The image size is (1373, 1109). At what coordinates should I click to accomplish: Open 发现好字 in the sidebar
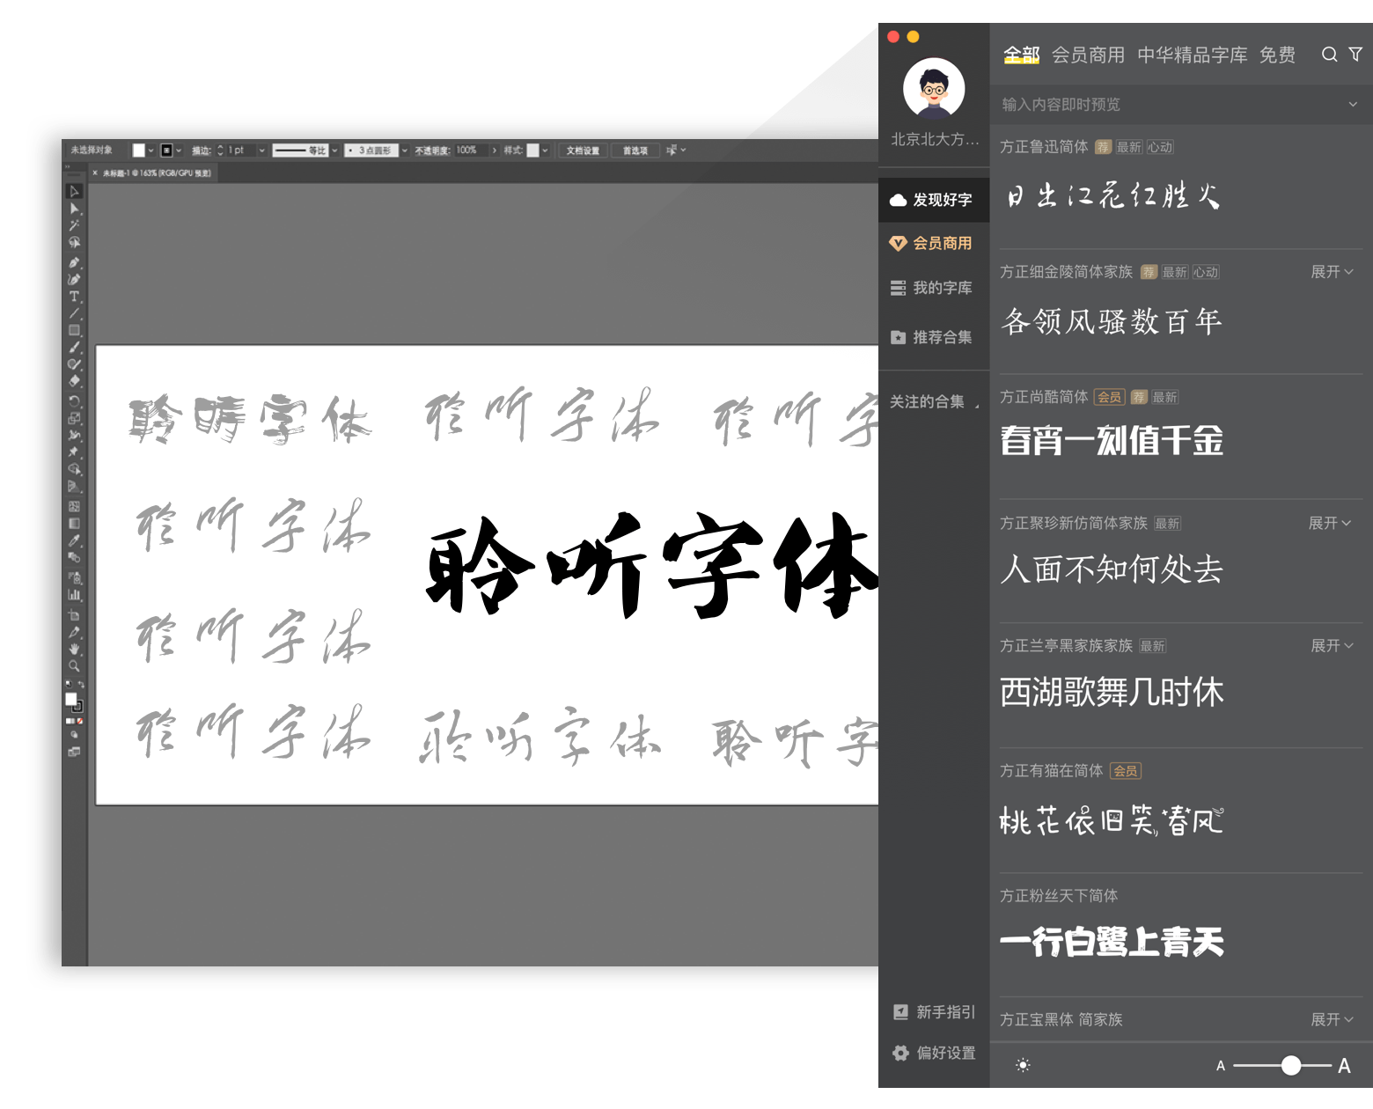[x=934, y=200]
